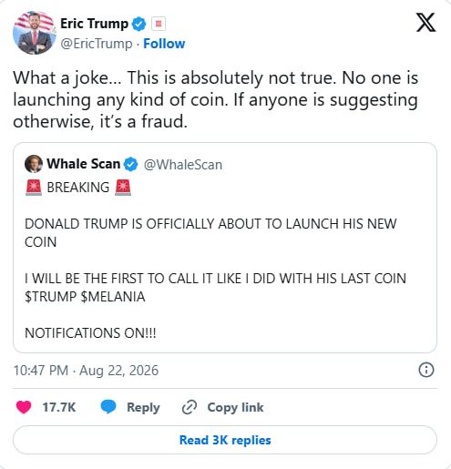This screenshot has width=451, height=469.
Task: Click the blue reply bubble icon
Action: [x=108, y=407]
